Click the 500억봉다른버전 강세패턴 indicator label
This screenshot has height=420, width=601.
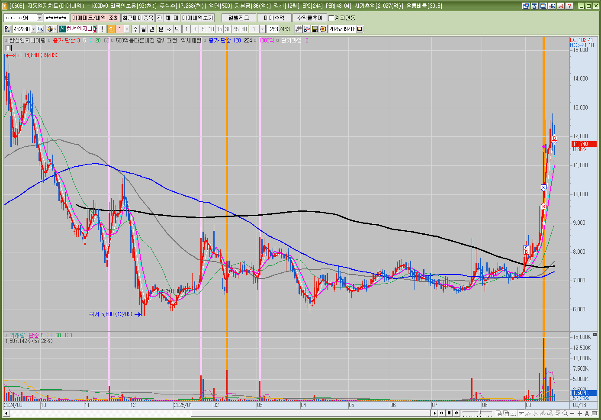(x=146, y=40)
